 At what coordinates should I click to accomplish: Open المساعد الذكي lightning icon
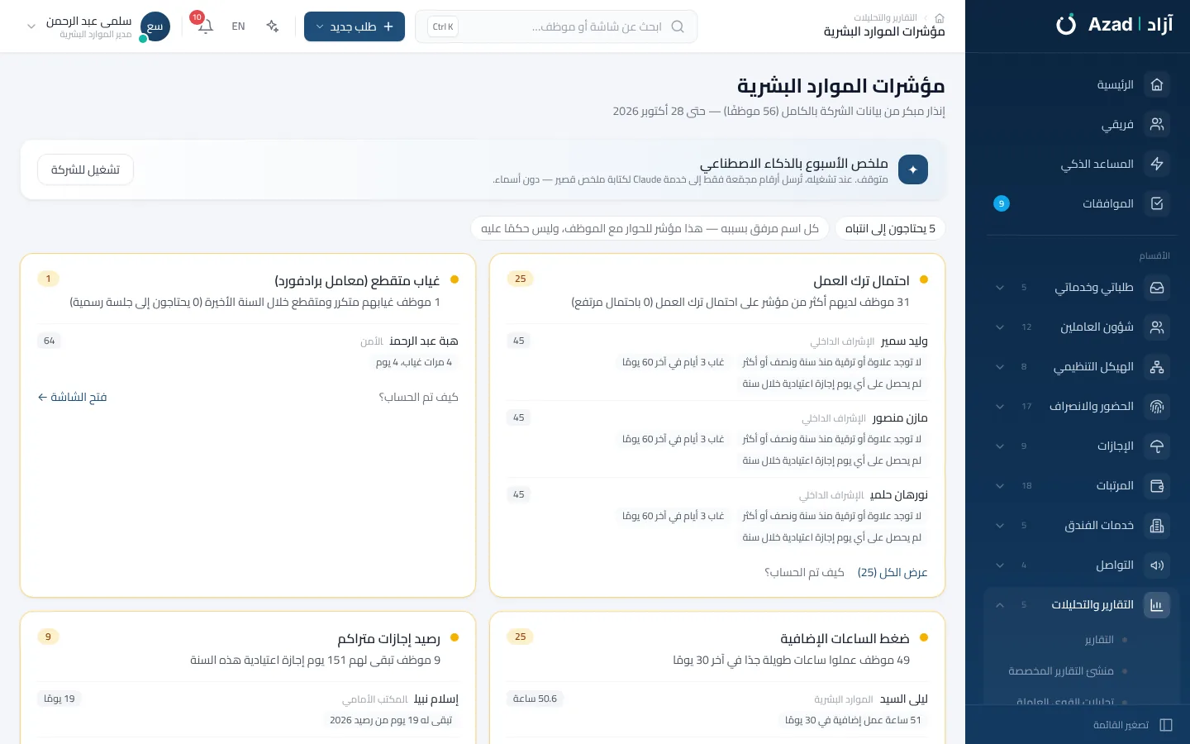pyautogui.click(x=1157, y=164)
